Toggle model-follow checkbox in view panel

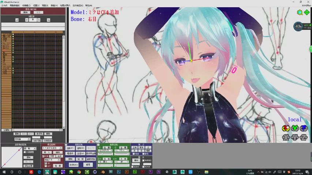coord(134,154)
